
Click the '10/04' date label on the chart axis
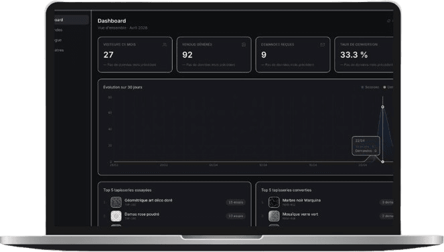pyautogui.click(x=263, y=165)
